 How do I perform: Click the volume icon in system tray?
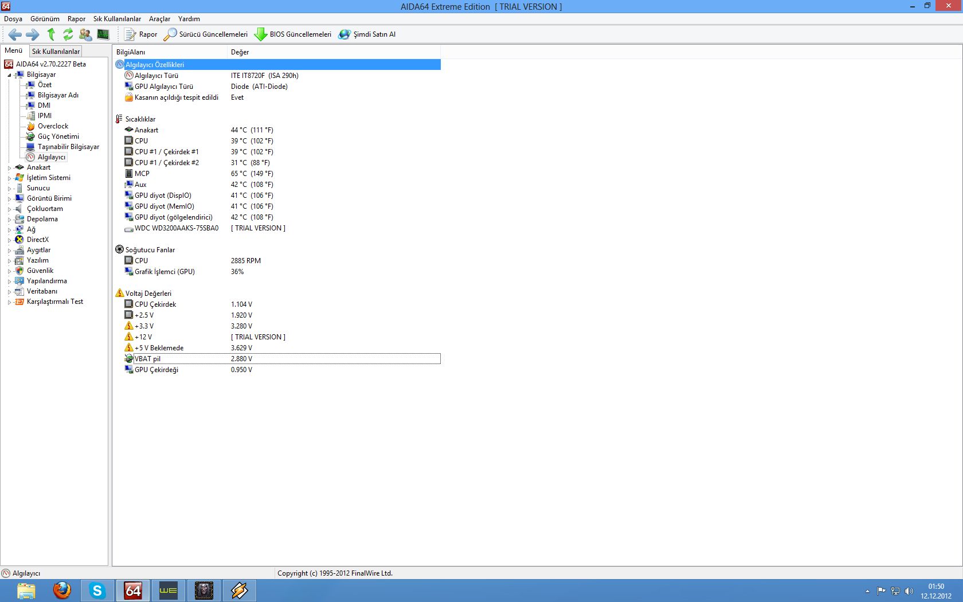pos(909,591)
